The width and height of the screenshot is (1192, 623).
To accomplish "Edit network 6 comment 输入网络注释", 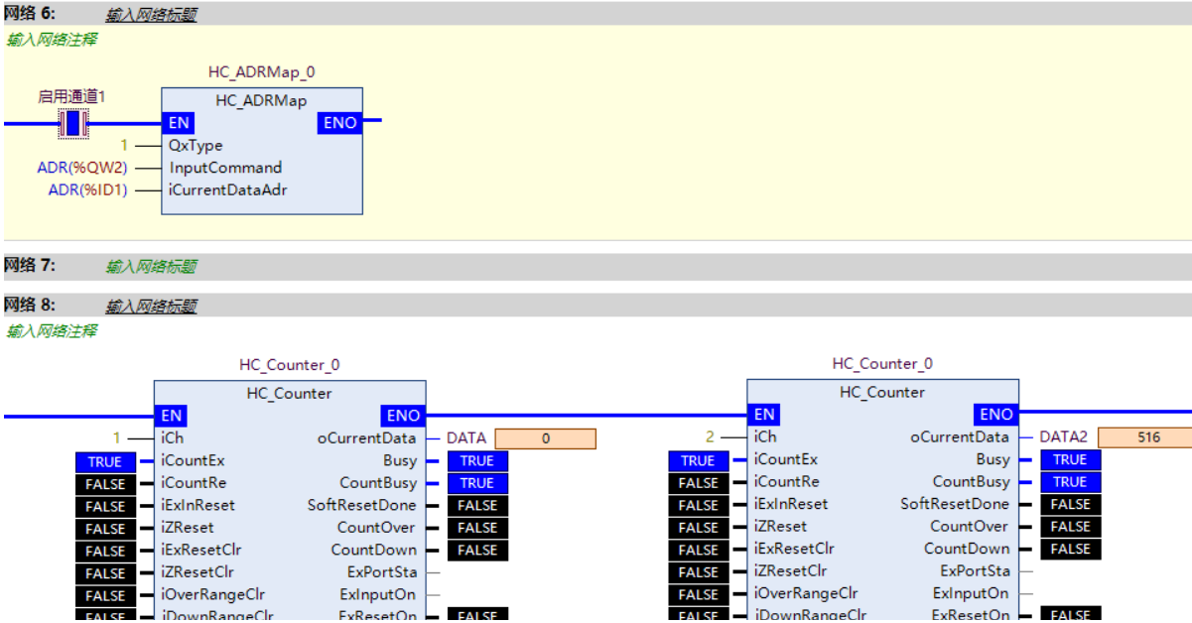I will click(x=52, y=40).
